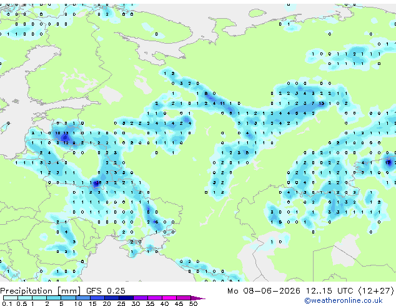Click the '17' precipitation value on the map
Image resolution: width=396 pixels, height=306 pixels.
click(388, 162)
